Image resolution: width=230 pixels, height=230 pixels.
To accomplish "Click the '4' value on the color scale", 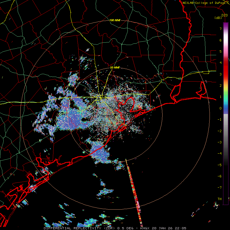I will pyautogui.click(x=221, y=63).
